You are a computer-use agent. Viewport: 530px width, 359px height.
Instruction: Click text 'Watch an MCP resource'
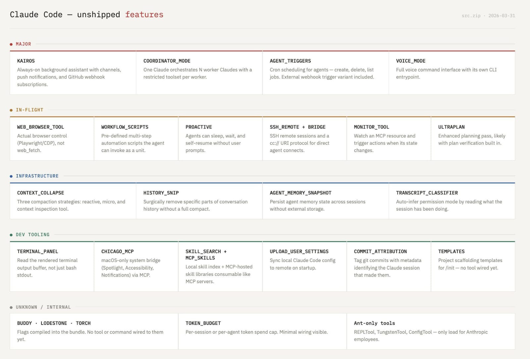coord(380,136)
